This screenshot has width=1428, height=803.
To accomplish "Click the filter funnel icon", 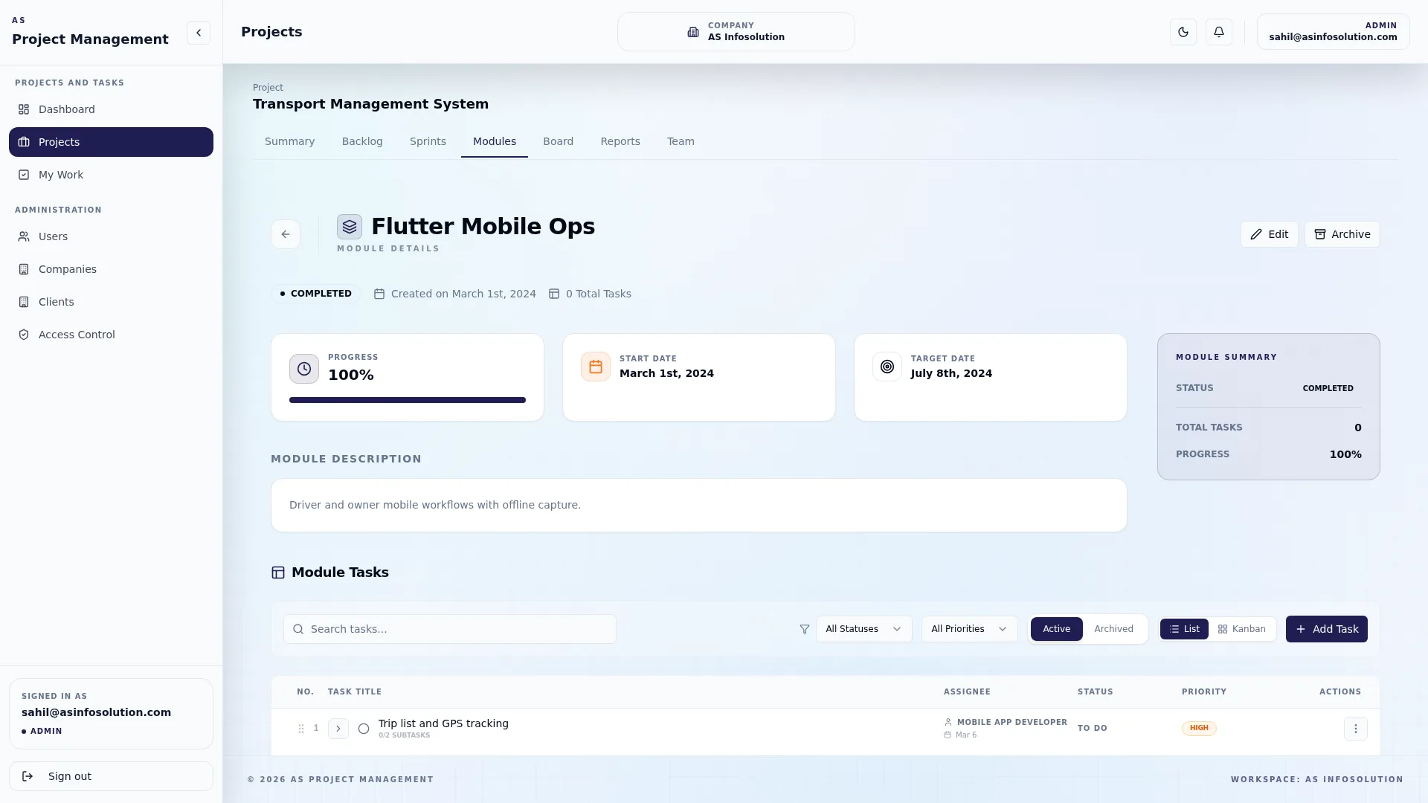I will click(x=805, y=629).
